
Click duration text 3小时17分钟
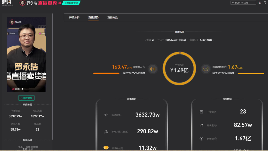point(206,40)
